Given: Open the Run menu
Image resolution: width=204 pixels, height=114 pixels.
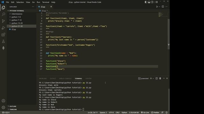Looking at the screenshot, I should (38, 2).
